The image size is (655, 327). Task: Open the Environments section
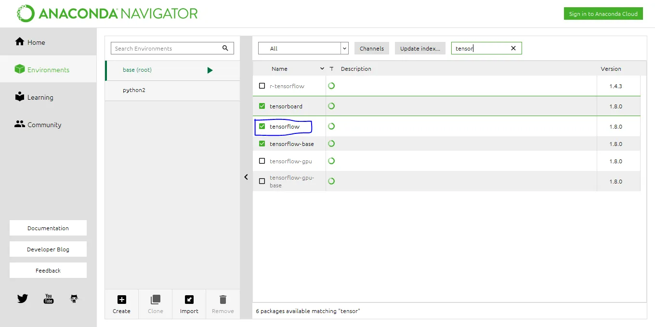coord(48,69)
